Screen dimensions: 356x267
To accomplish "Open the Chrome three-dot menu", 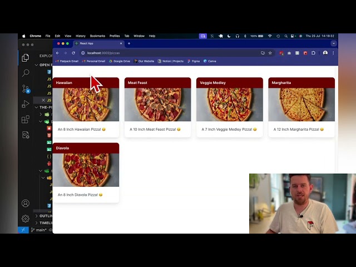I will coord(333,53).
